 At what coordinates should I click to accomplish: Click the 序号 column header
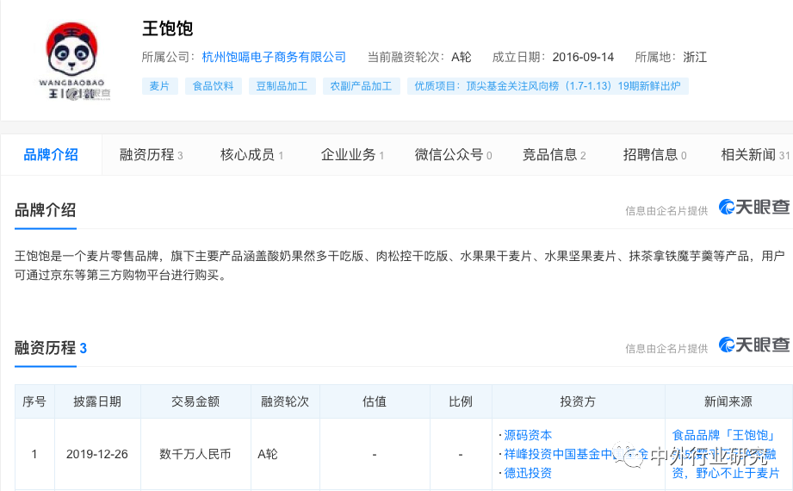[x=34, y=401]
